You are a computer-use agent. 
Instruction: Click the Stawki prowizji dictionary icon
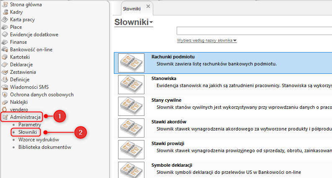(x=131, y=150)
